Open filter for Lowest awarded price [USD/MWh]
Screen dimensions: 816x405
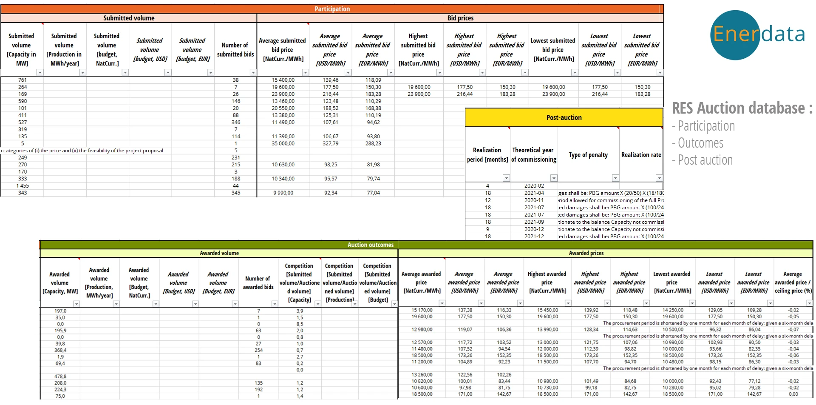point(731,303)
